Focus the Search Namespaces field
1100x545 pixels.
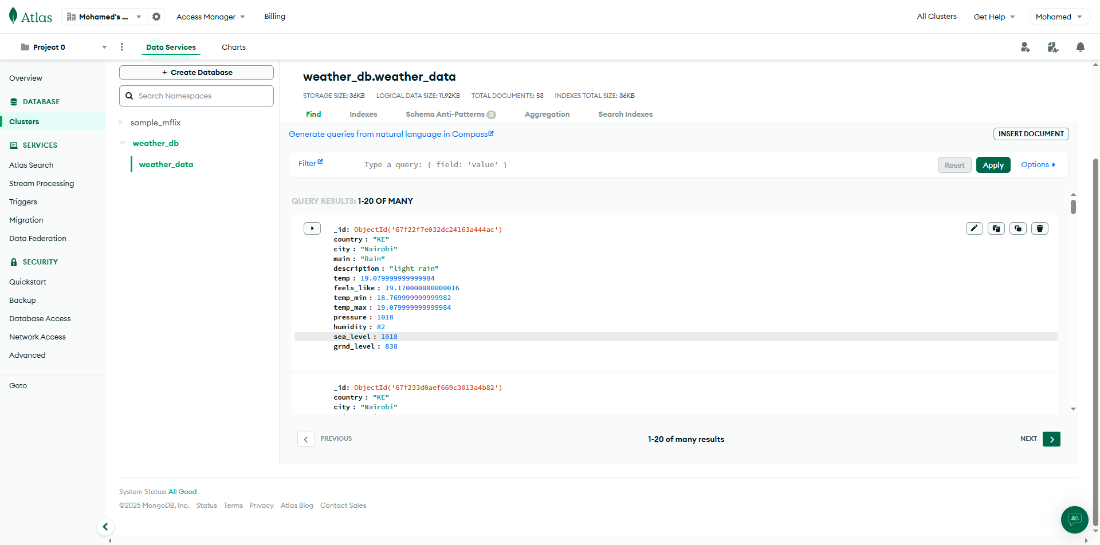point(197,96)
